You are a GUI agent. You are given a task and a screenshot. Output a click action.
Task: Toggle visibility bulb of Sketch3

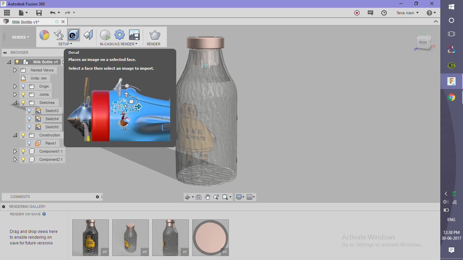click(29, 111)
